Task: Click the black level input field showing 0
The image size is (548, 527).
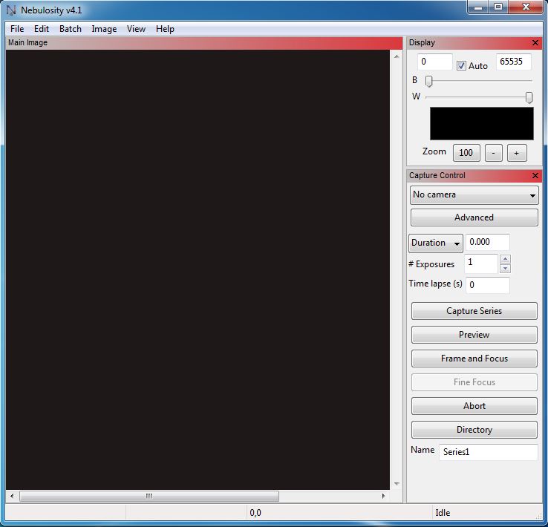Action: [x=435, y=62]
